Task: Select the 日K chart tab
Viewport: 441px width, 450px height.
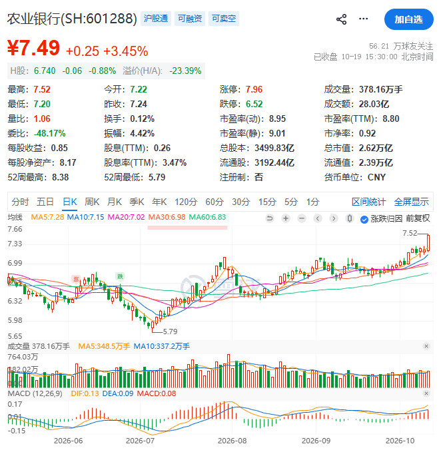Action: coord(70,202)
